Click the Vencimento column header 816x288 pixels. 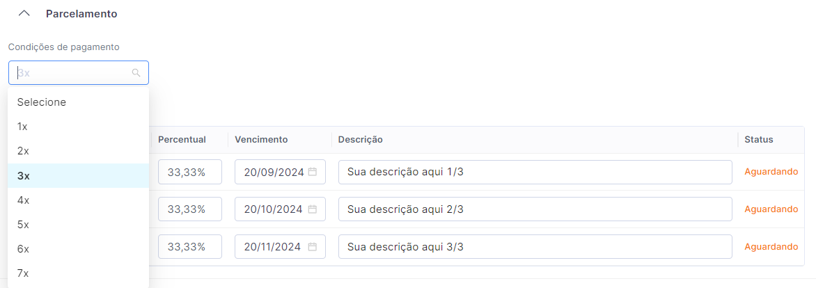tap(261, 139)
